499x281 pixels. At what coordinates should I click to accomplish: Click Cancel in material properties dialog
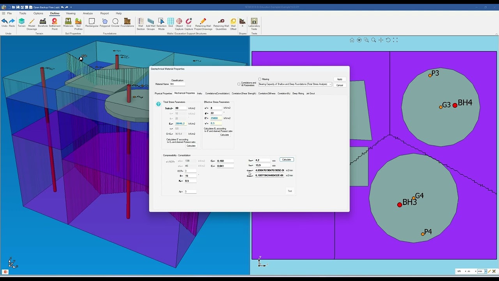tap(340, 85)
